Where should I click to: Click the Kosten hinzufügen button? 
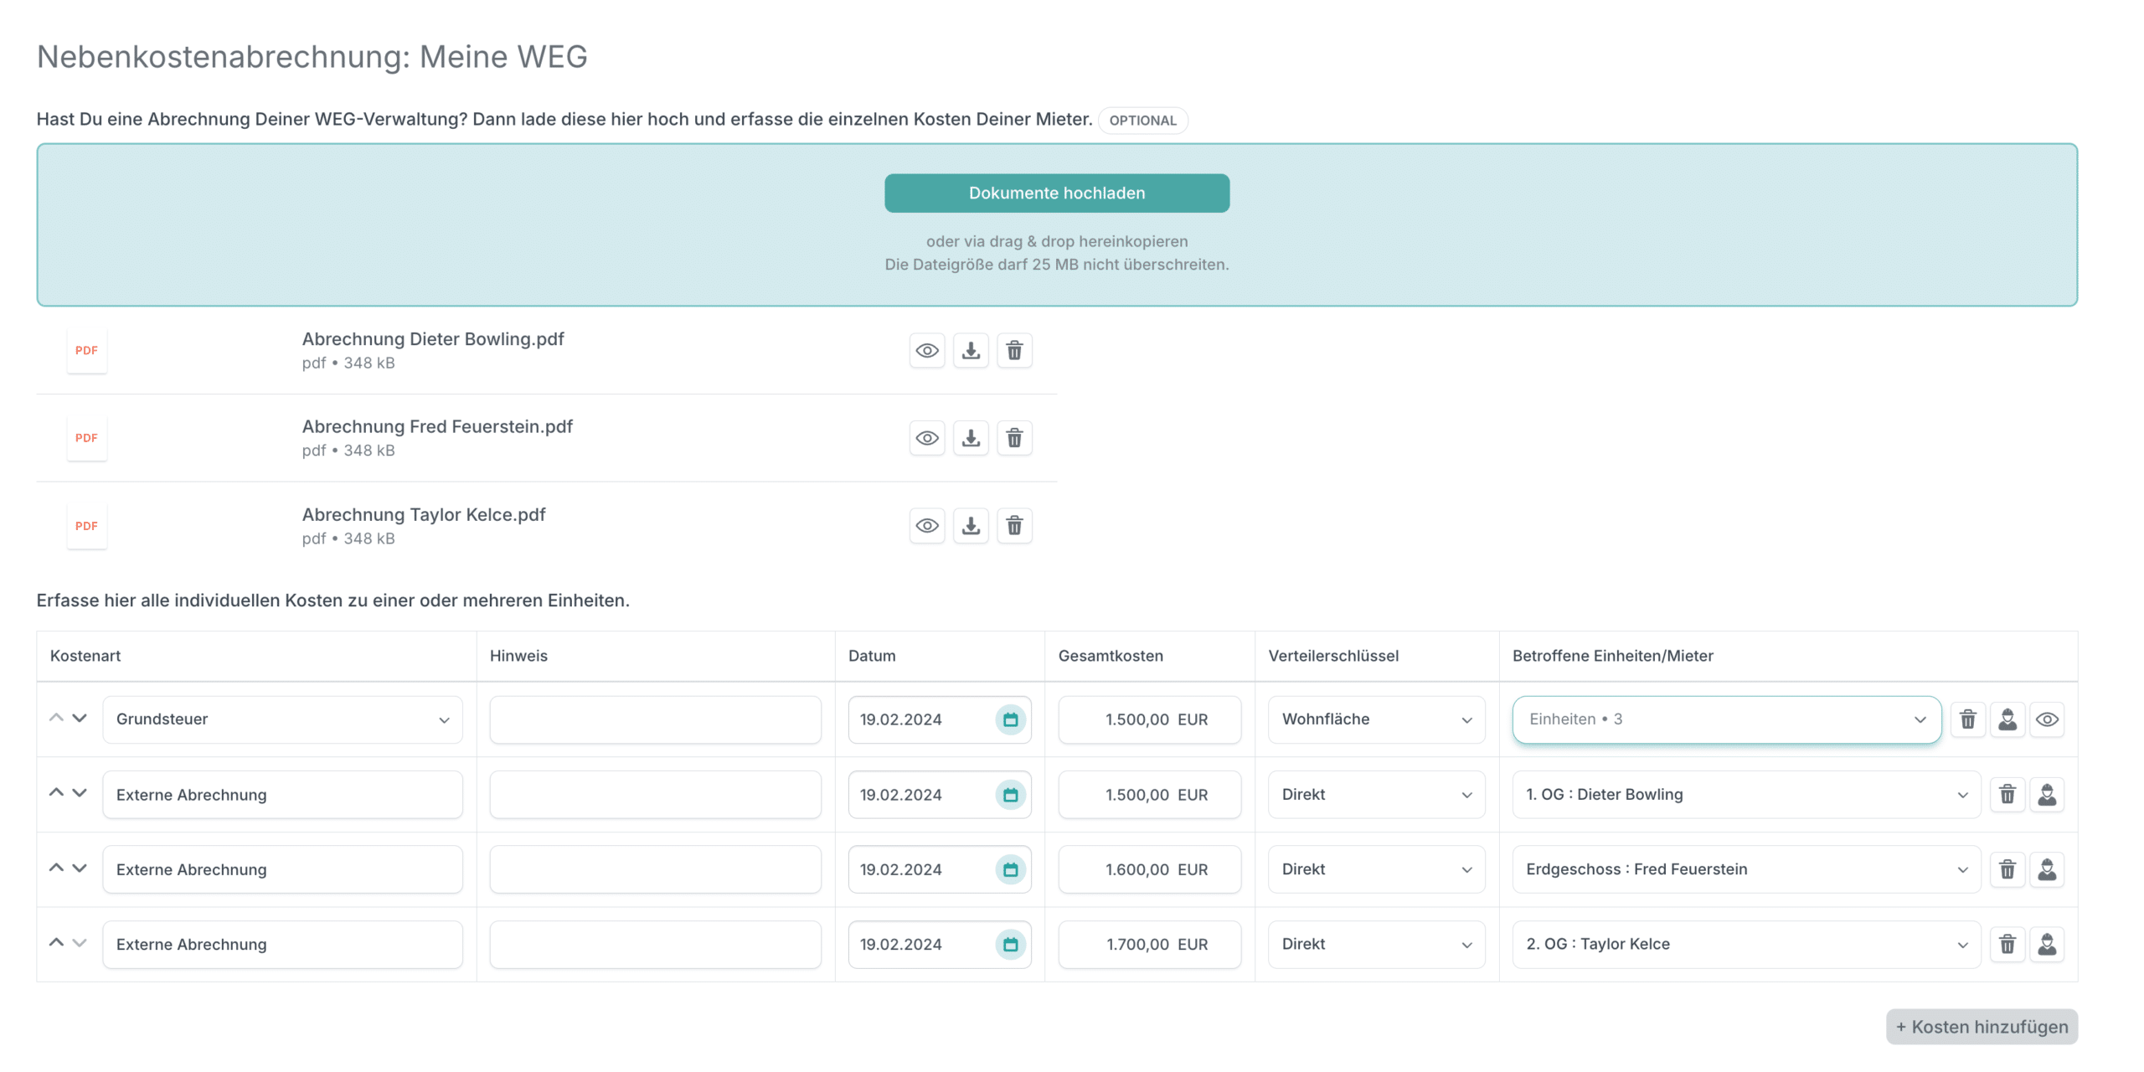[1982, 1027]
